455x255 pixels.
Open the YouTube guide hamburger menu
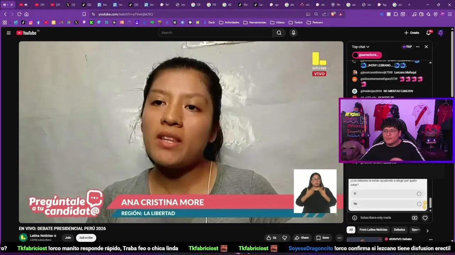coord(9,33)
